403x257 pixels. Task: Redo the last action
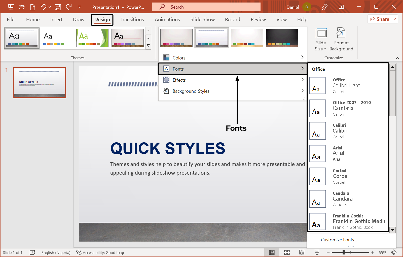(69, 7)
